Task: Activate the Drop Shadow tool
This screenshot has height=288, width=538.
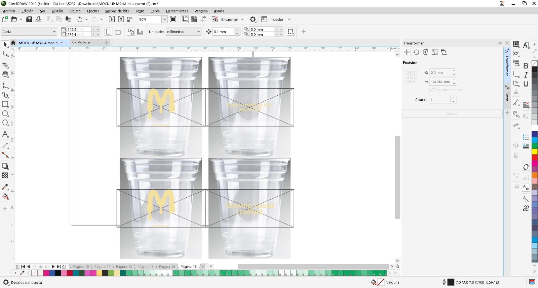Action: pyautogui.click(x=5, y=166)
